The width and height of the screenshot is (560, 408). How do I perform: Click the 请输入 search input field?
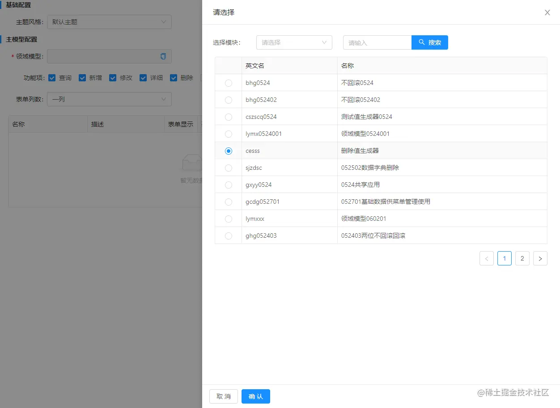pos(377,42)
